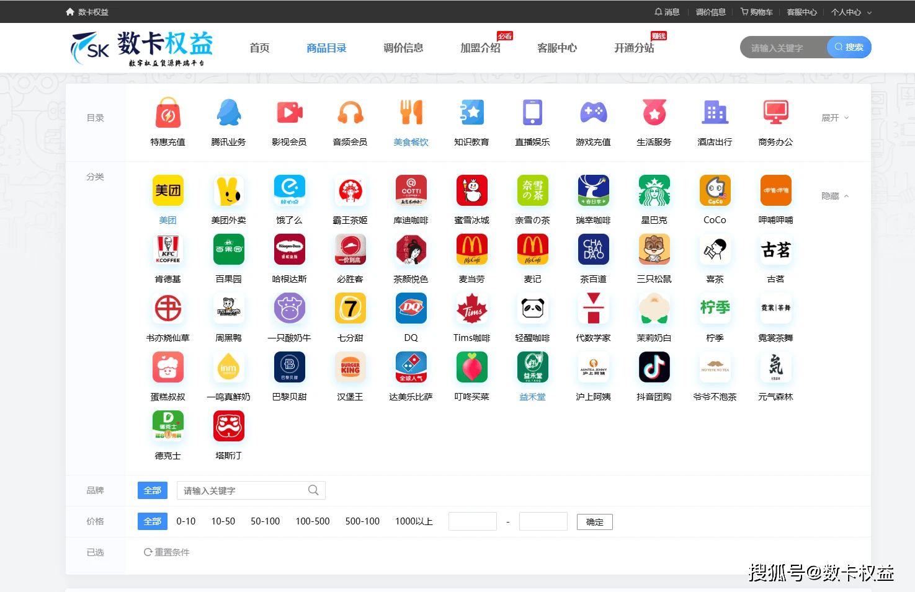Open the 调价信息 nav tab
915x592 pixels.
coord(403,48)
